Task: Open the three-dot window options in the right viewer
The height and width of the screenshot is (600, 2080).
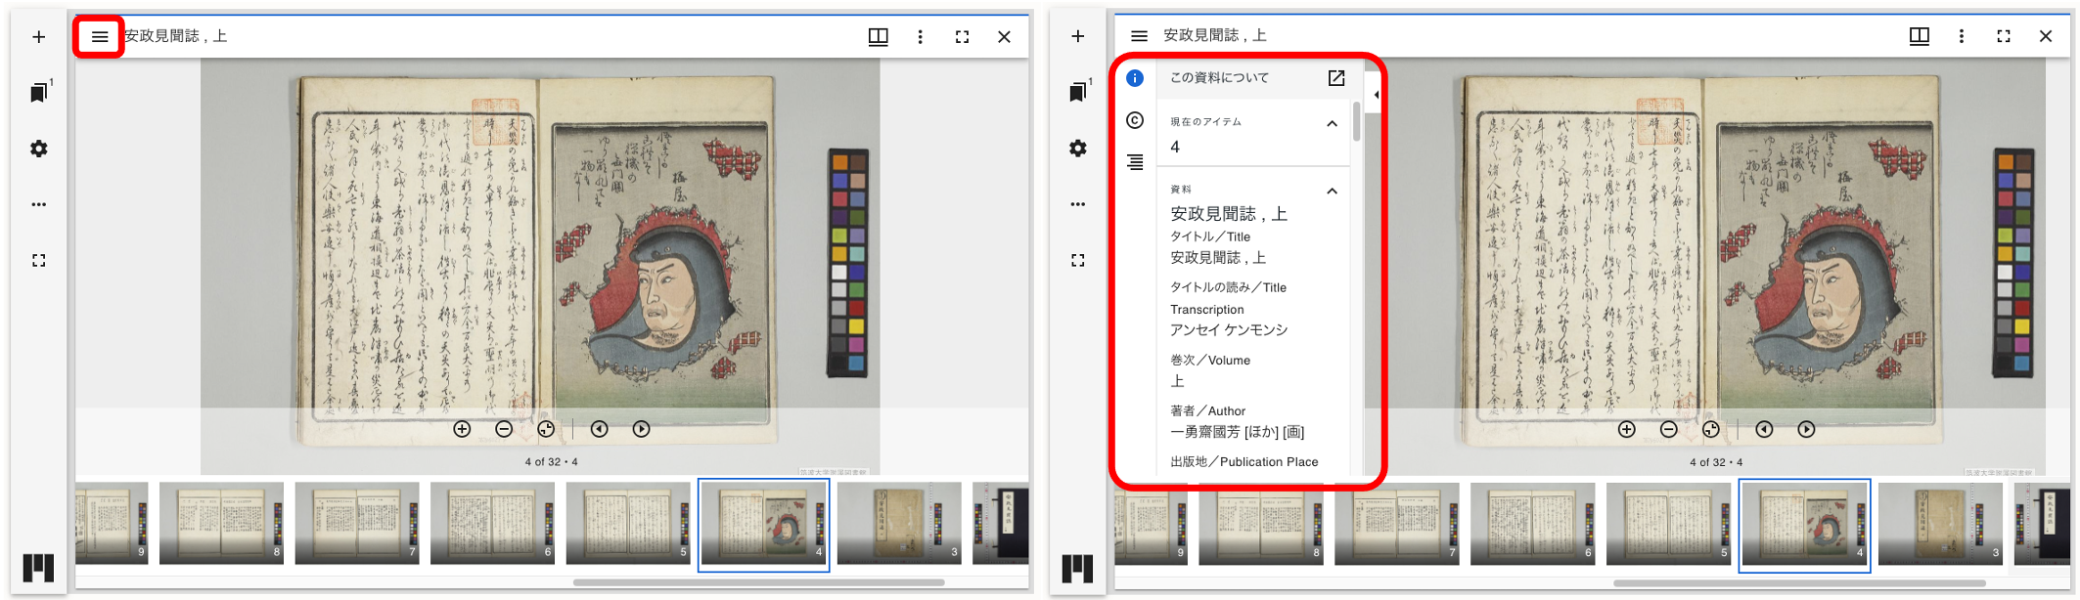Action: (1961, 36)
